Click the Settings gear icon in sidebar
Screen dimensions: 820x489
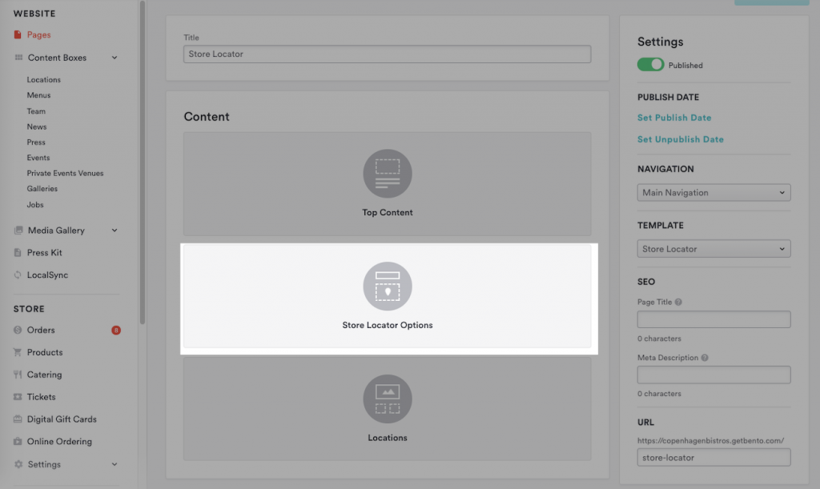[x=18, y=464]
